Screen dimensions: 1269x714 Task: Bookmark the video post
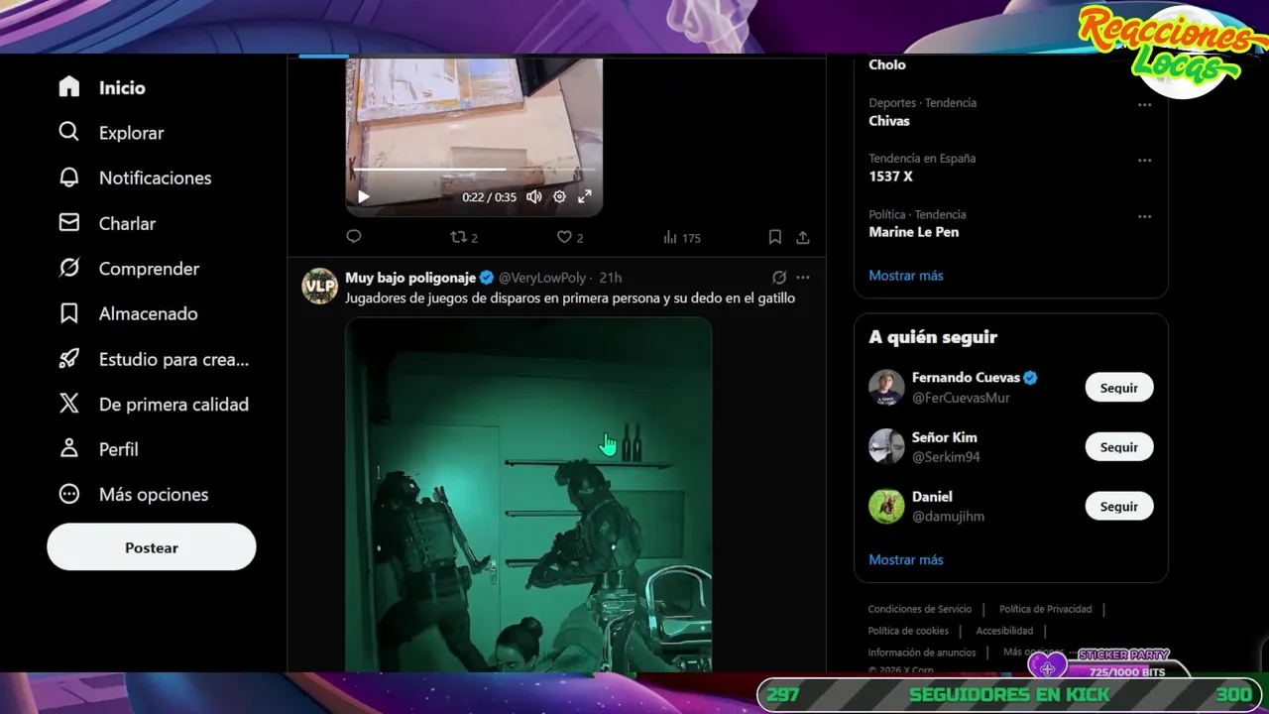(775, 237)
